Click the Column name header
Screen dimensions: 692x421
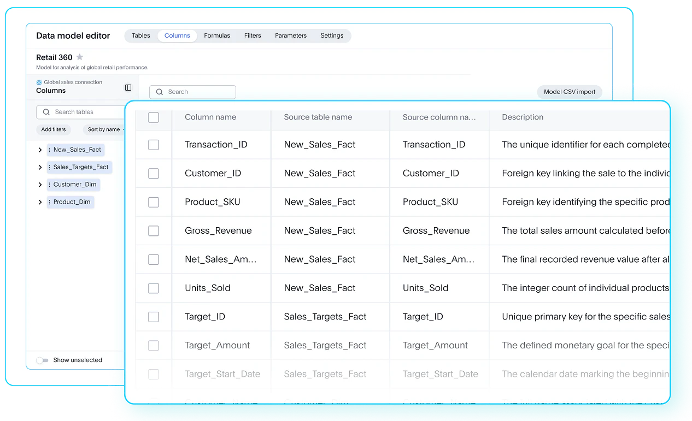(x=210, y=117)
